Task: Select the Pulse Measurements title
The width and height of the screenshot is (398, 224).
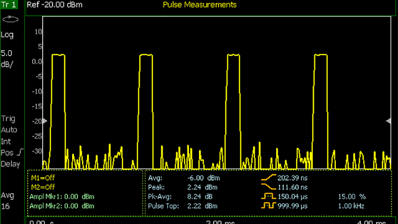Action: tap(199, 5)
